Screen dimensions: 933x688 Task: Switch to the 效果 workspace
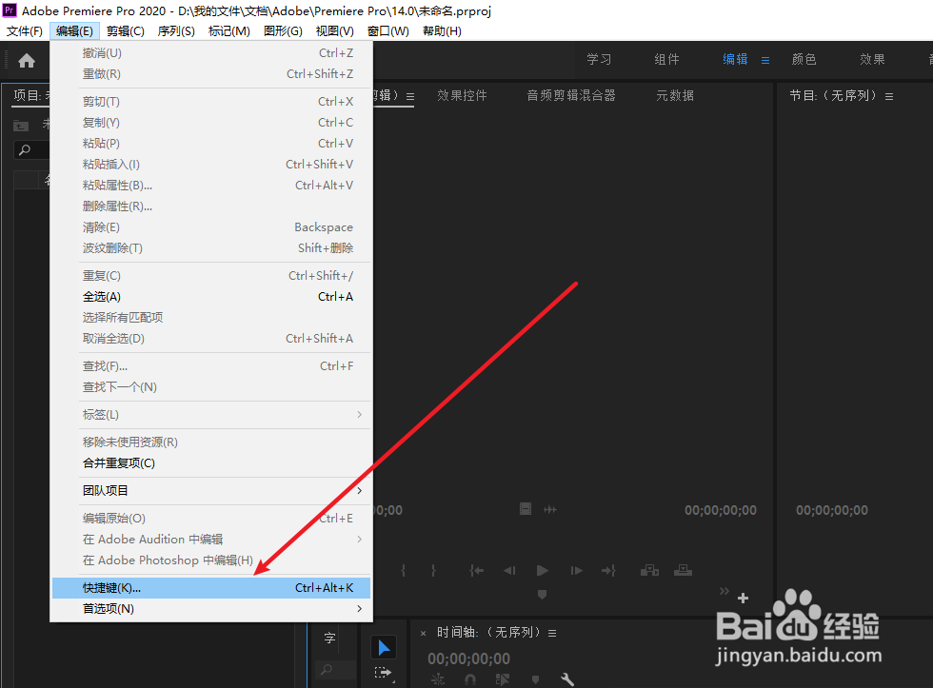point(872,59)
